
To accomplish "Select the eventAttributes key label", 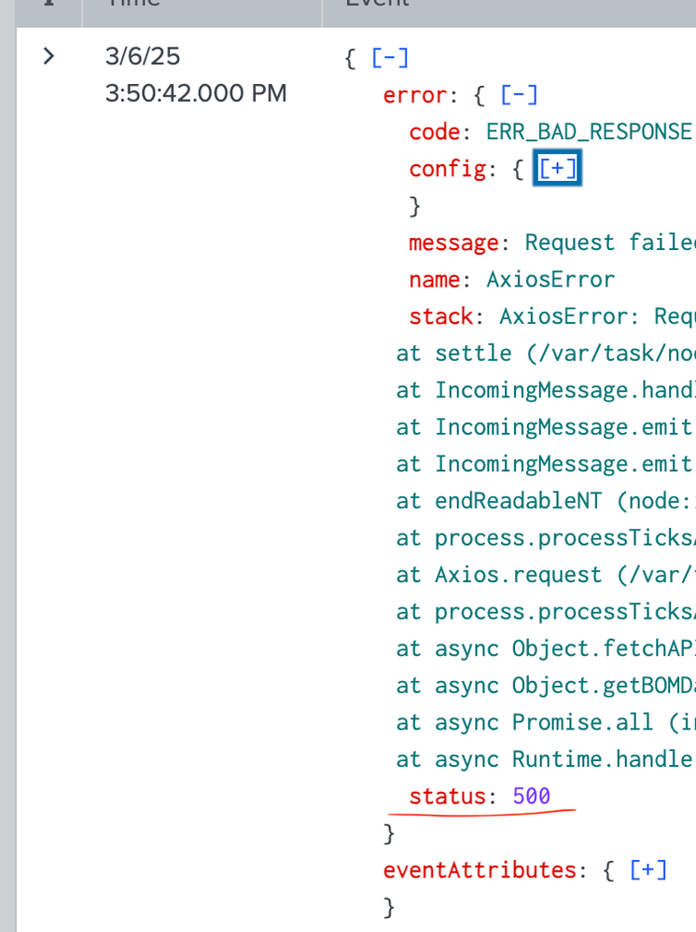I will [x=480, y=870].
